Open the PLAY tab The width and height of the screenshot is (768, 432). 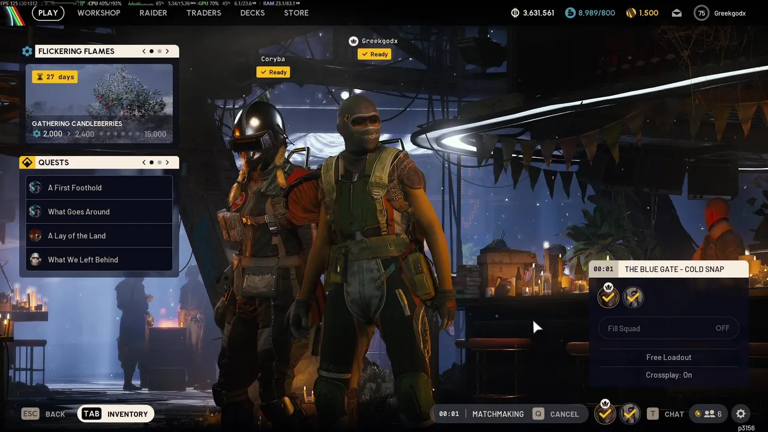[x=48, y=13]
